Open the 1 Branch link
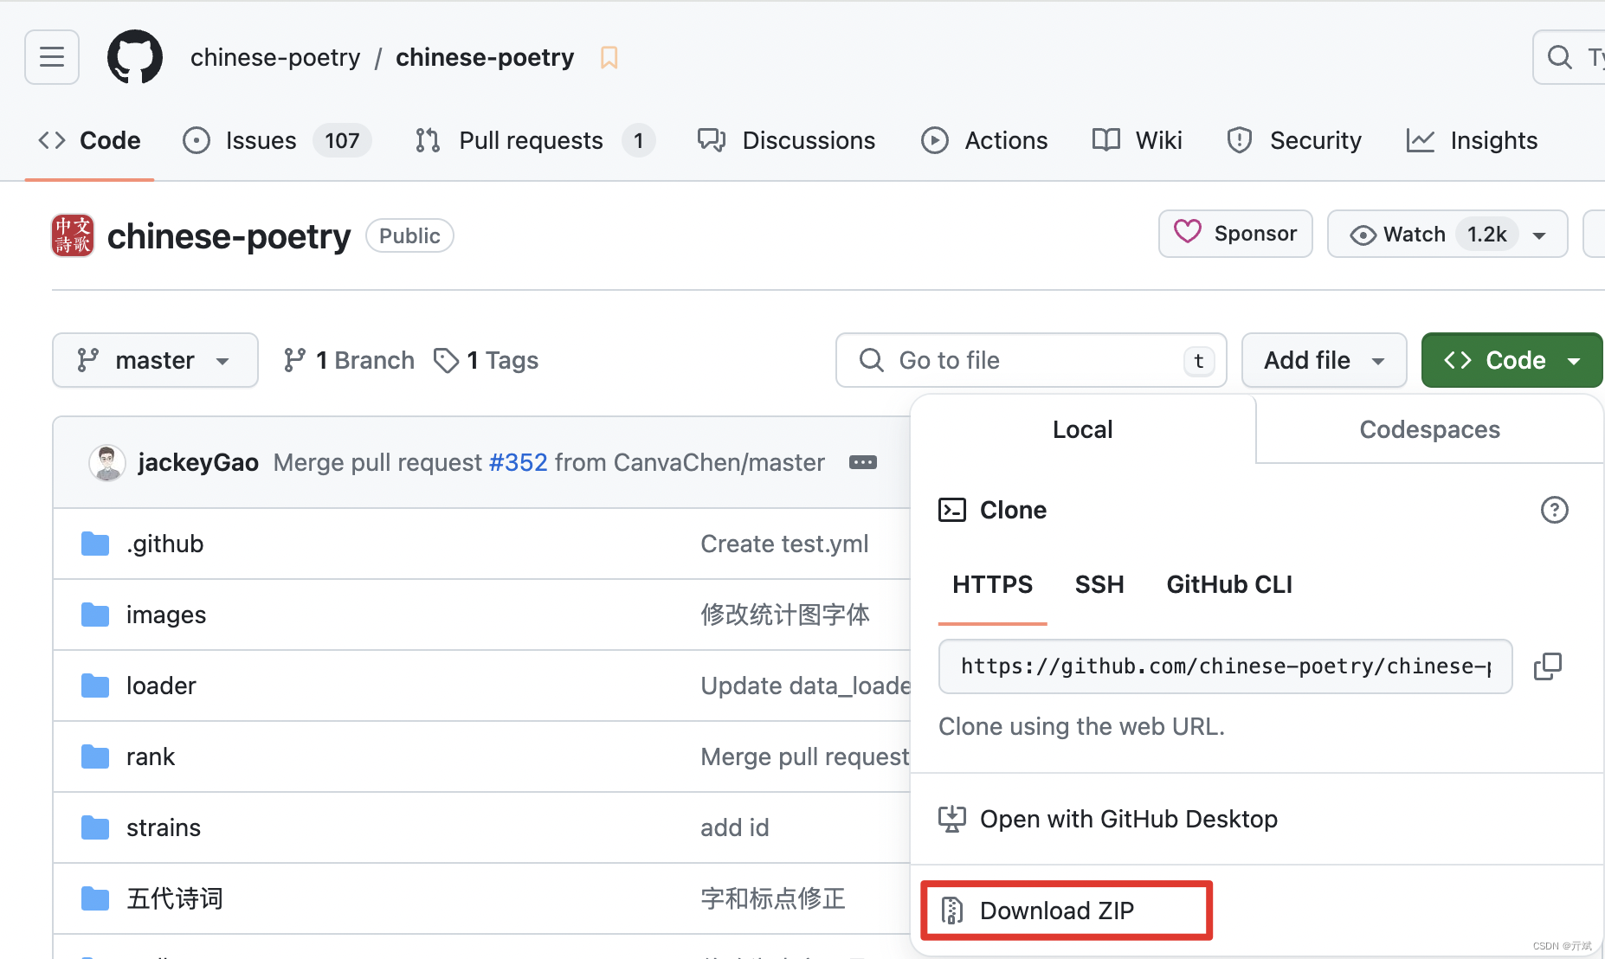 click(x=349, y=360)
